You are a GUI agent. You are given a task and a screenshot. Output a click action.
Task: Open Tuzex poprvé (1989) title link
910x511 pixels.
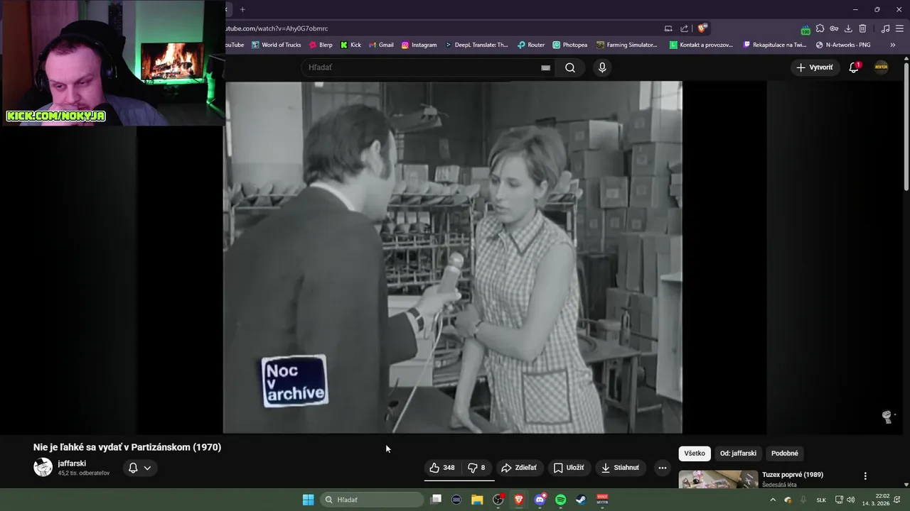[793, 475]
